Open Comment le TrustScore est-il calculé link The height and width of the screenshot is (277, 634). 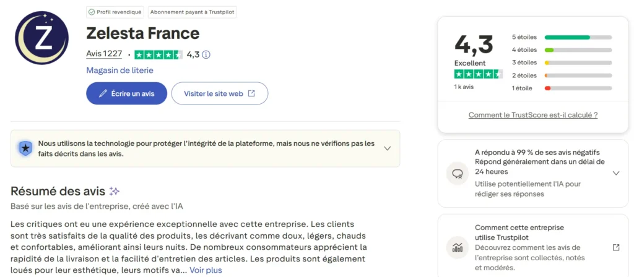tap(533, 115)
